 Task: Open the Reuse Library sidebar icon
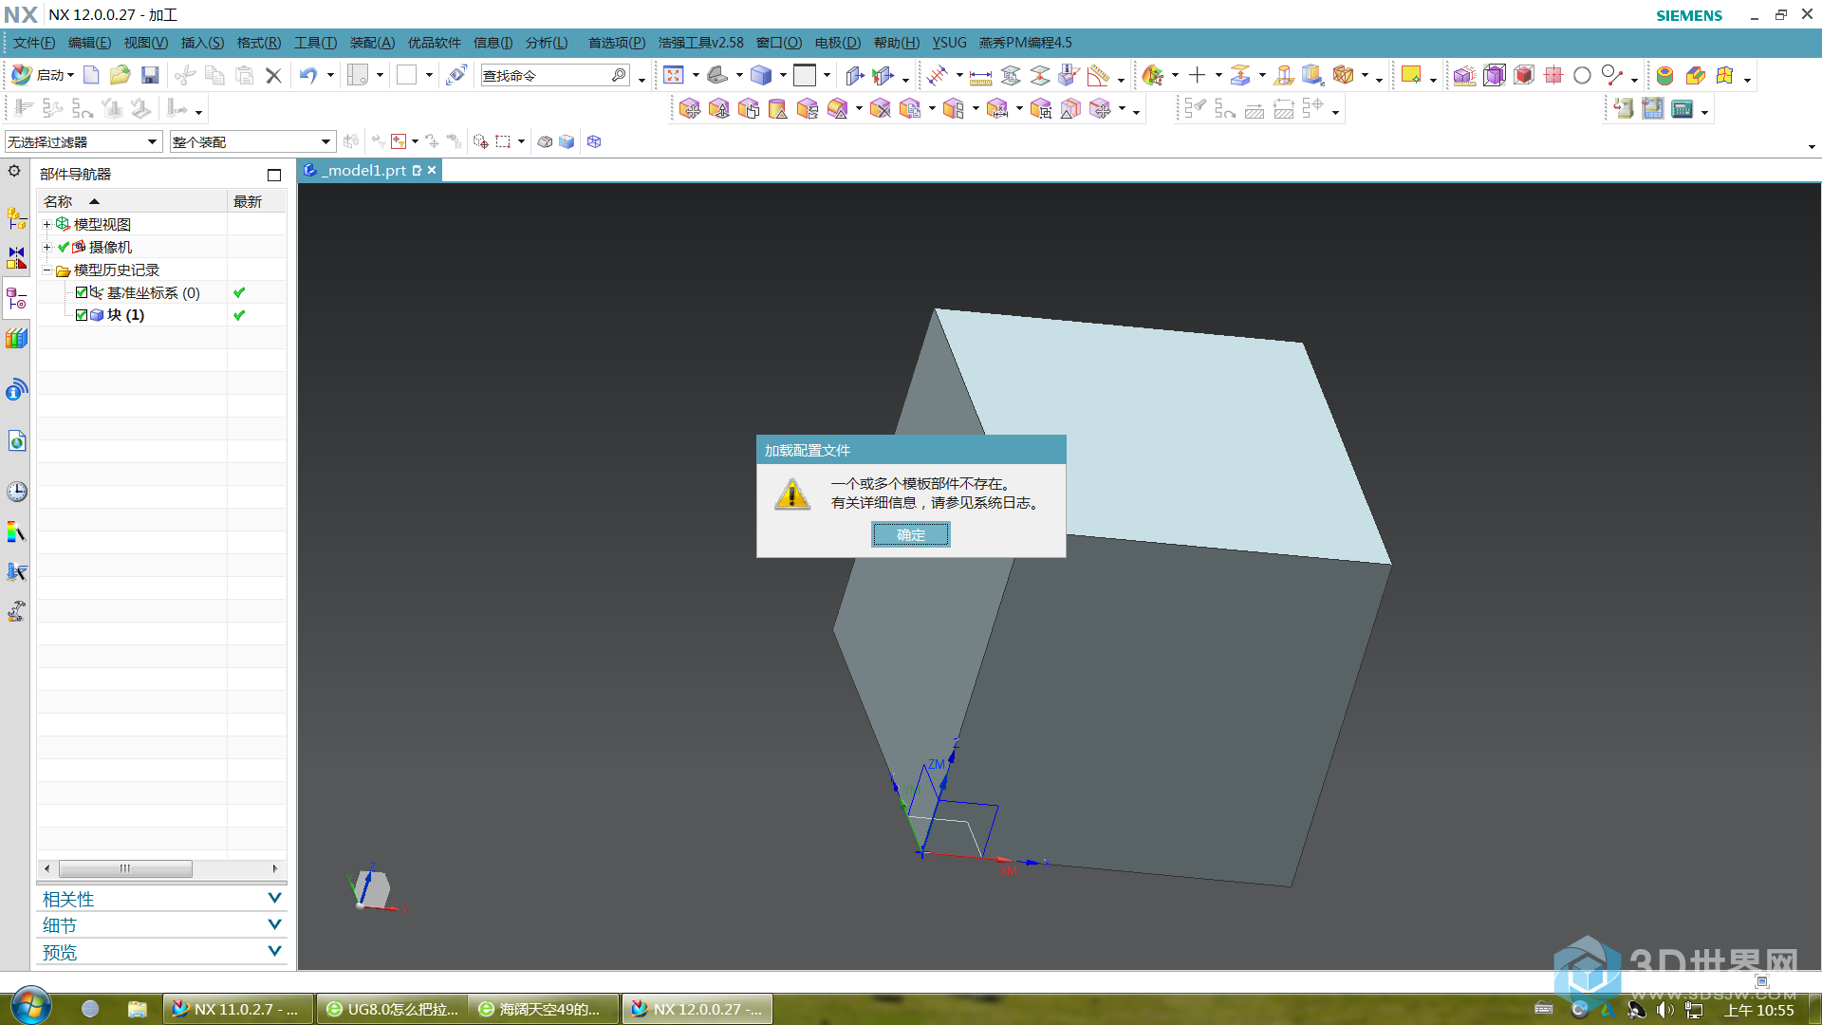(17, 338)
